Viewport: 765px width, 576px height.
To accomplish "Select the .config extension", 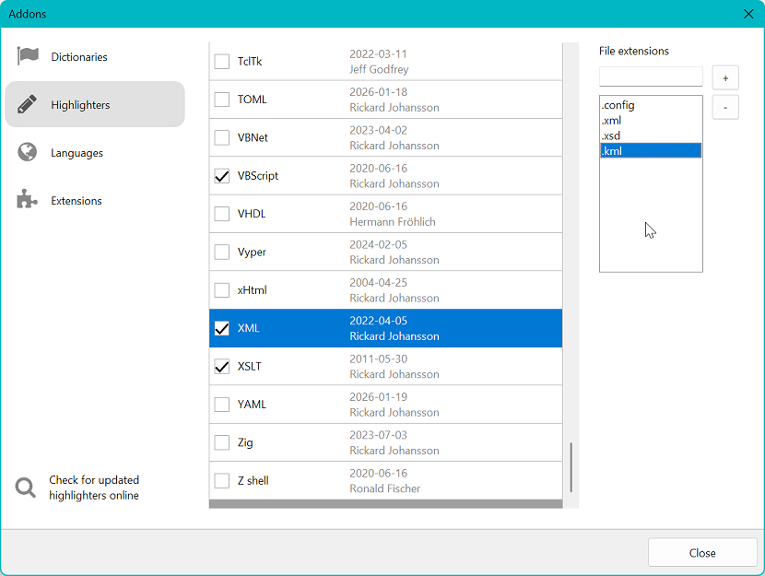I will pos(651,105).
